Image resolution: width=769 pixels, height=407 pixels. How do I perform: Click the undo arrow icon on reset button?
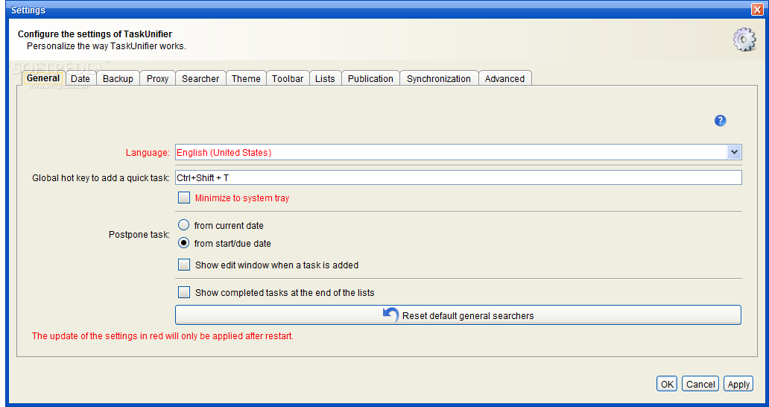point(390,315)
